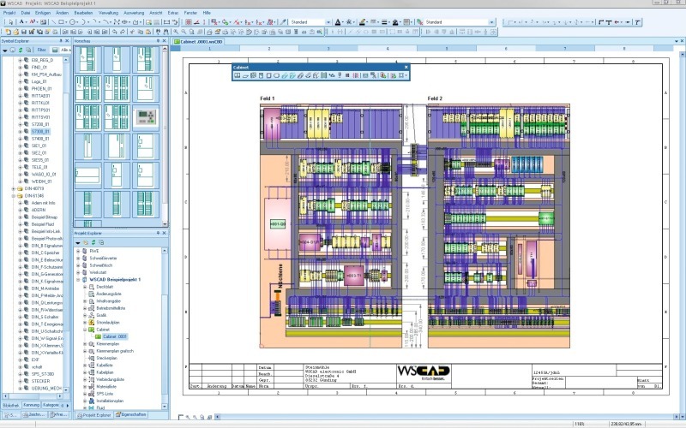Close the Cabinet floating toolbar
The height and width of the screenshot is (428, 686).
[x=406, y=67]
